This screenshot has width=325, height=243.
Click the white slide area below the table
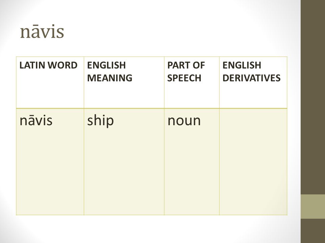click(151, 229)
